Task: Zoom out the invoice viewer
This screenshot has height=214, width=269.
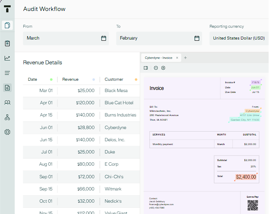Action: point(156,68)
